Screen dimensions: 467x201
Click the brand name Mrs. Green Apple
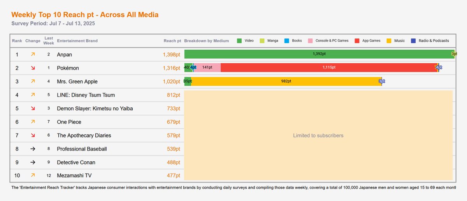(x=77, y=81)
